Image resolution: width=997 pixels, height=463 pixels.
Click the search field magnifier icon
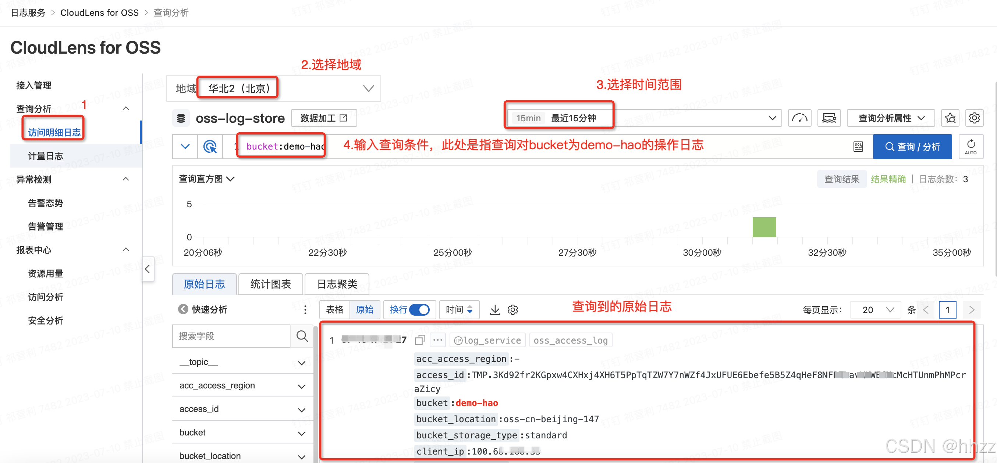tap(302, 336)
